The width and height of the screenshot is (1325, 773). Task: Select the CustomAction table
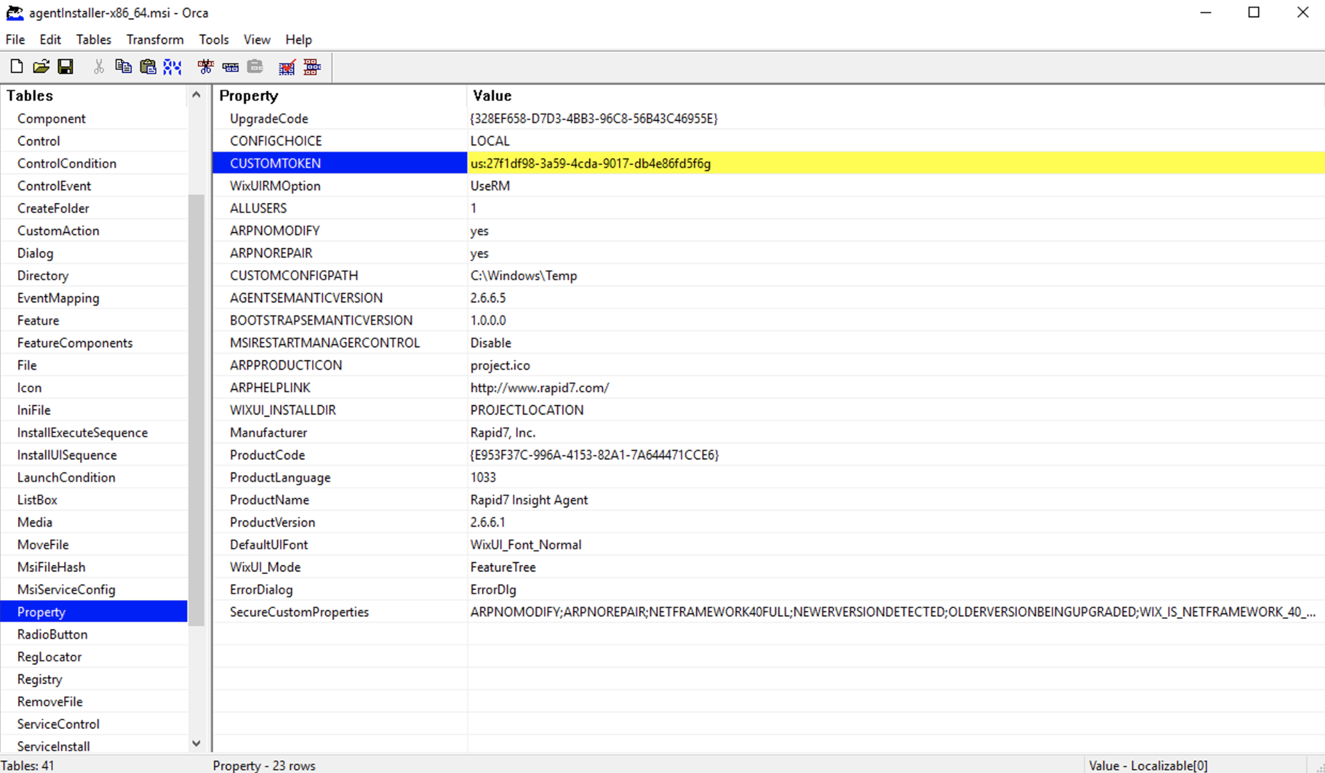58,230
